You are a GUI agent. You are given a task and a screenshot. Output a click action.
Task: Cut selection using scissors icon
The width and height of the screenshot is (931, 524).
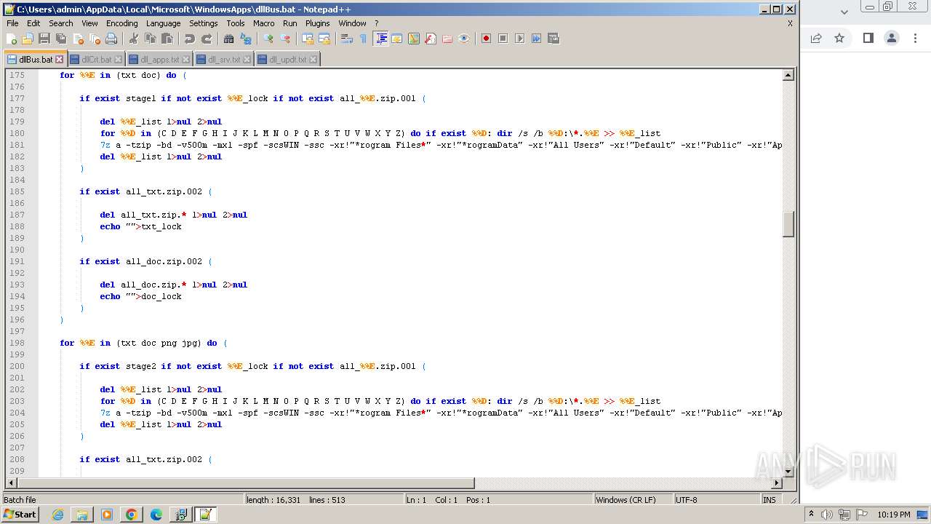(x=133, y=39)
